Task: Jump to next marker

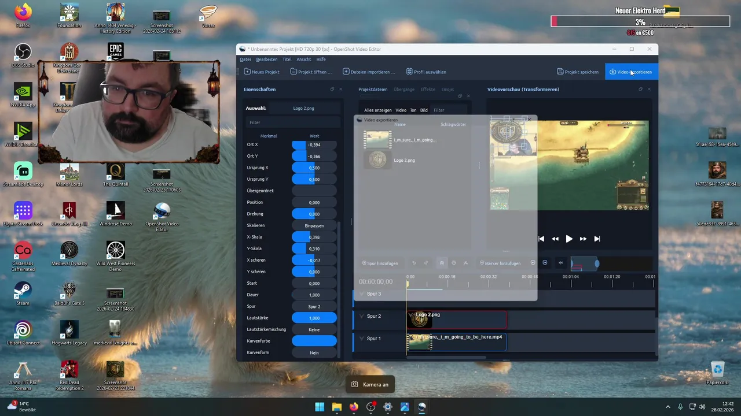Action: 545,263
